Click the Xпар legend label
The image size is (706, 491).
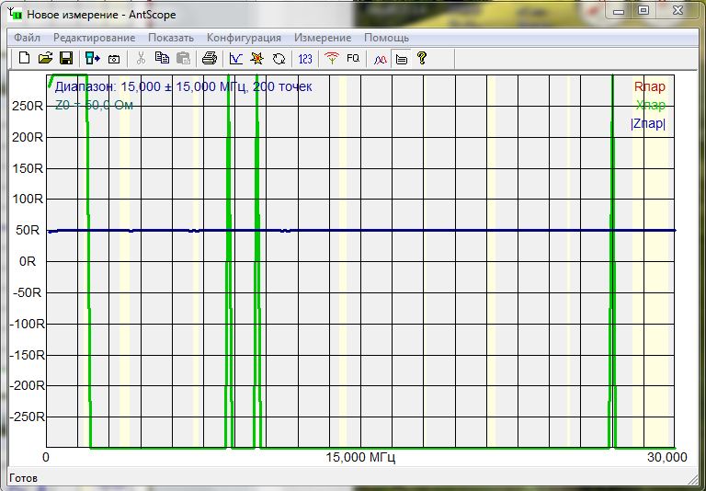[x=650, y=106]
